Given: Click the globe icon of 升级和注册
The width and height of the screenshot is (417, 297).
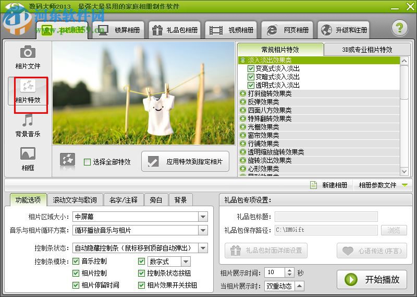Looking at the screenshot, I should coord(326,30).
